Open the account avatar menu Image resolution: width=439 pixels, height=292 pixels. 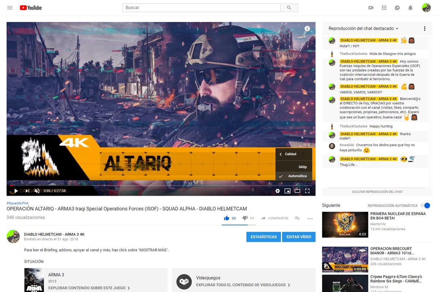(x=426, y=8)
